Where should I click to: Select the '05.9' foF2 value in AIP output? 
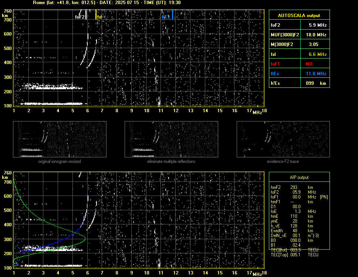coord(297,192)
